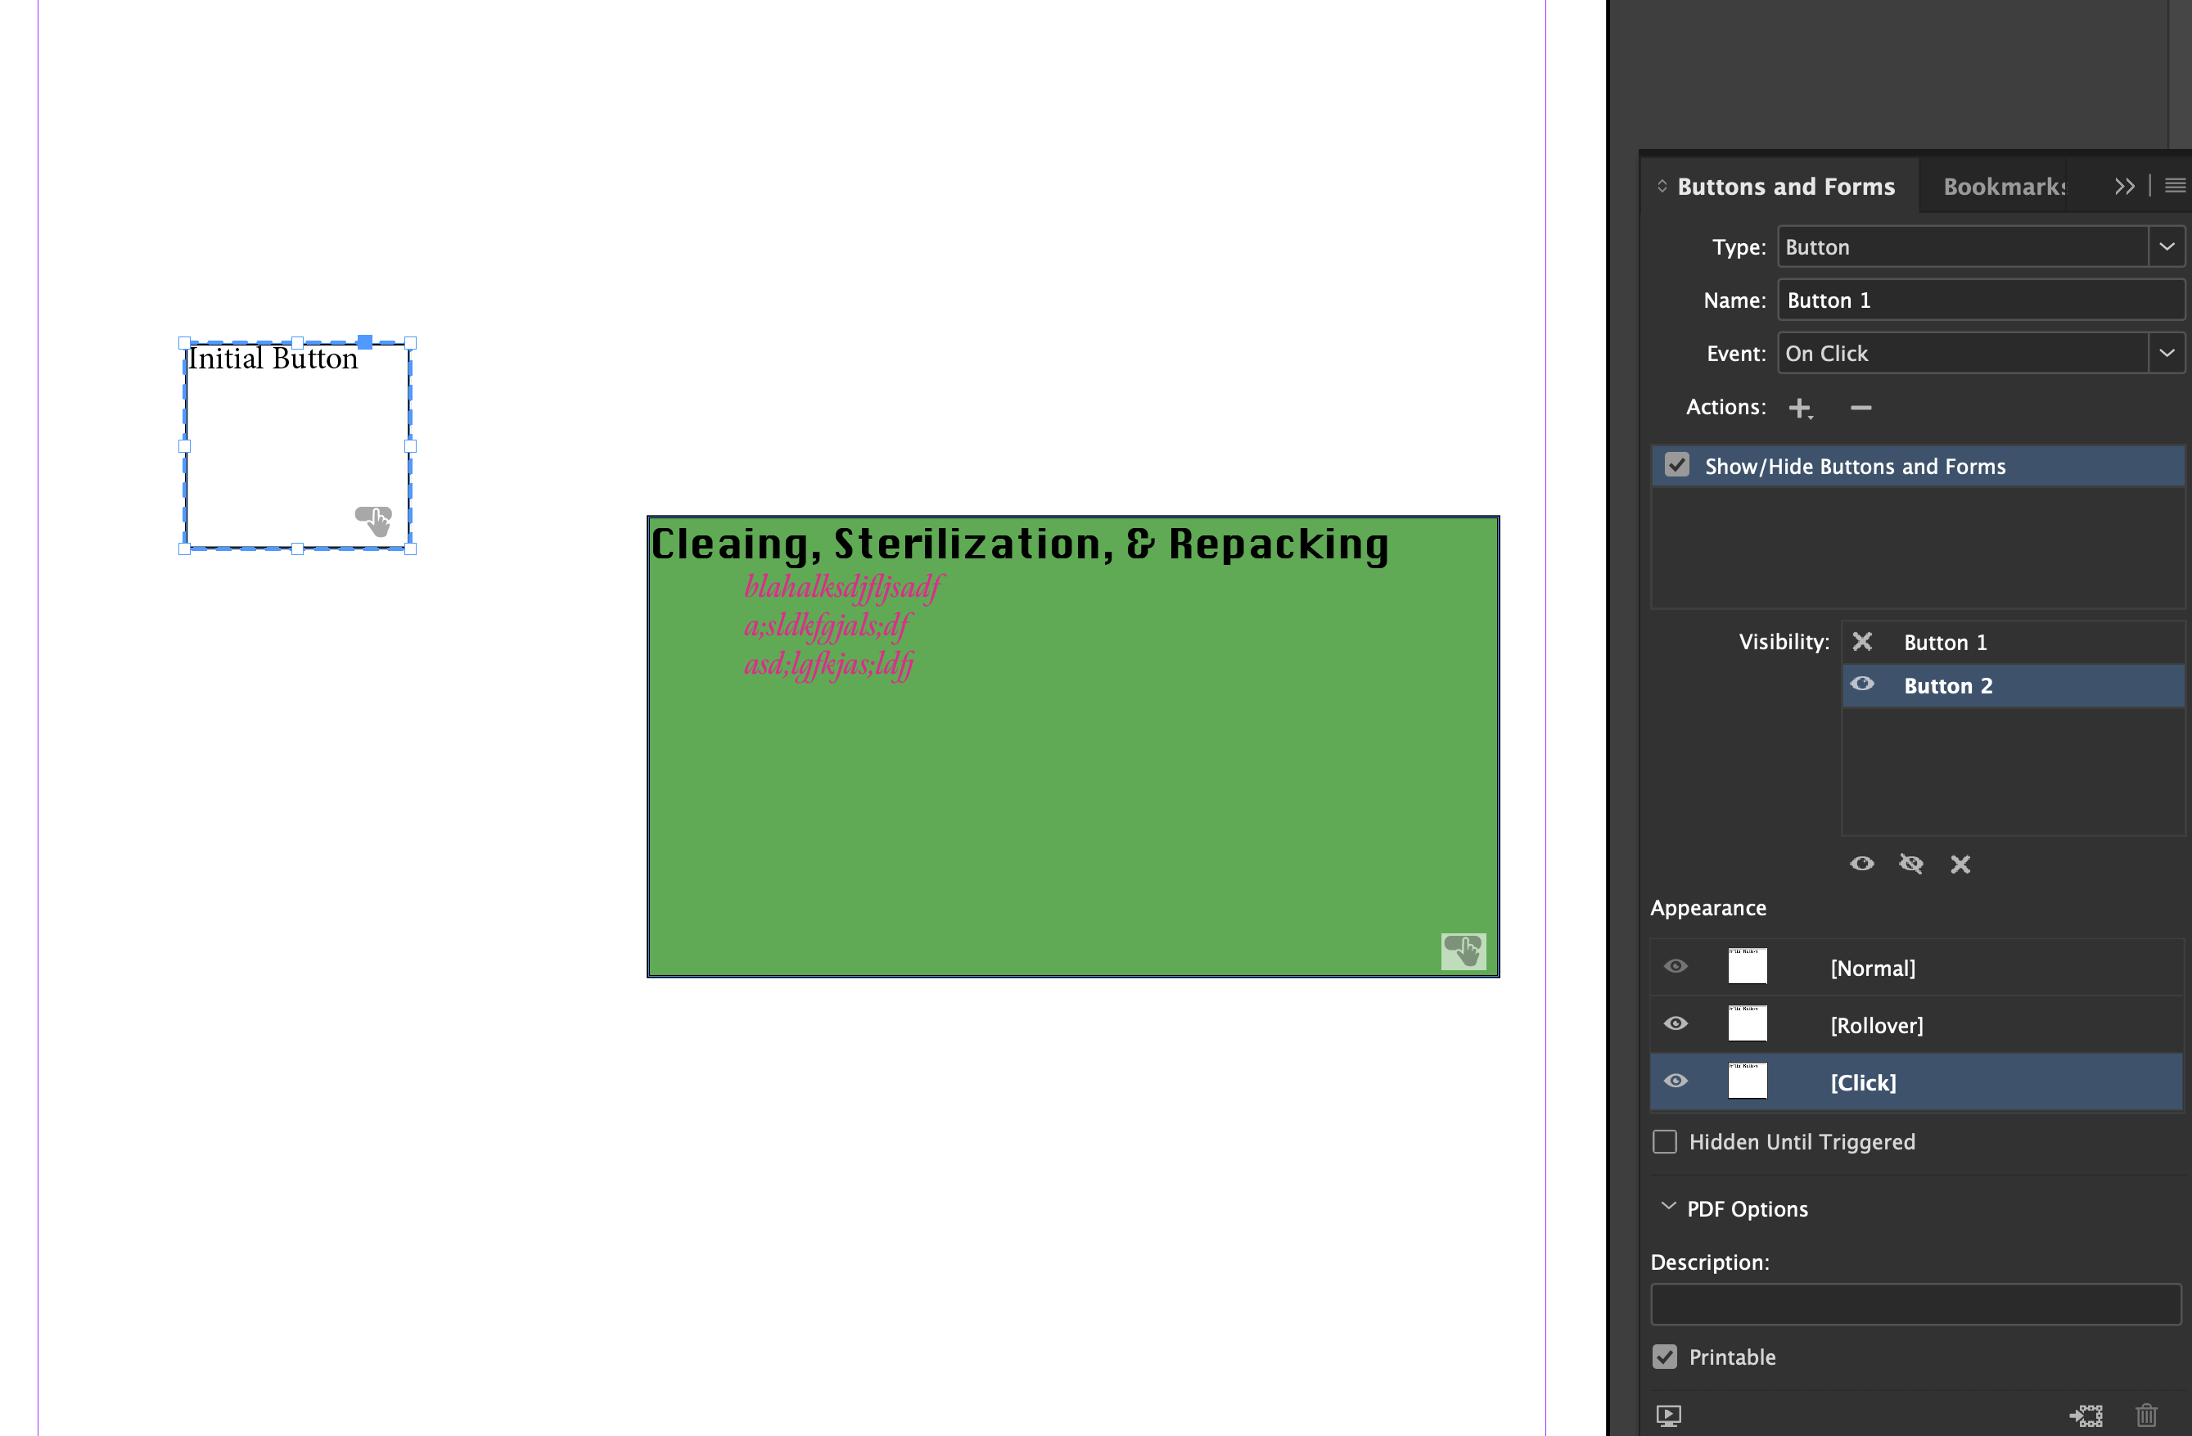Switch to the Bookmarks tab

coord(2004,186)
